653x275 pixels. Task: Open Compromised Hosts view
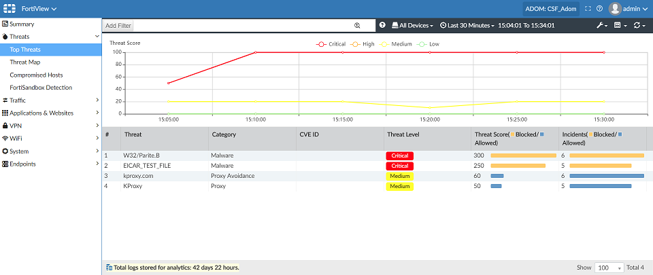click(36, 75)
